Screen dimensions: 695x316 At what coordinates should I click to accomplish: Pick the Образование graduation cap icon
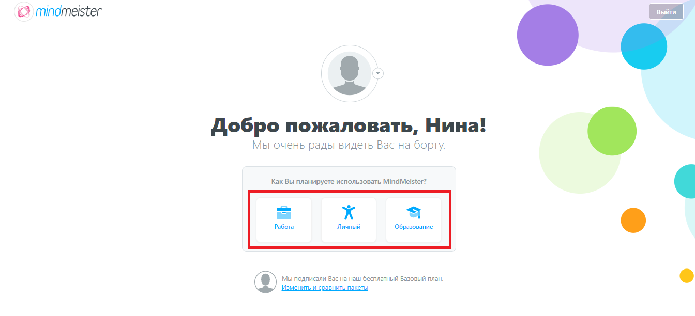pos(414,212)
